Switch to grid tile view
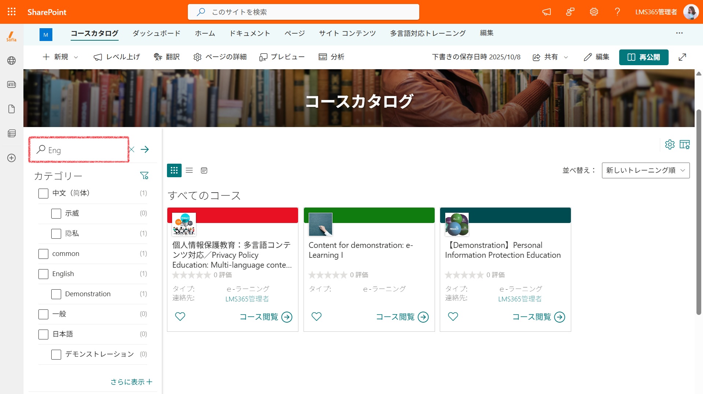The width and height of the screenshot is (703, 394). (x=174, y=170)
